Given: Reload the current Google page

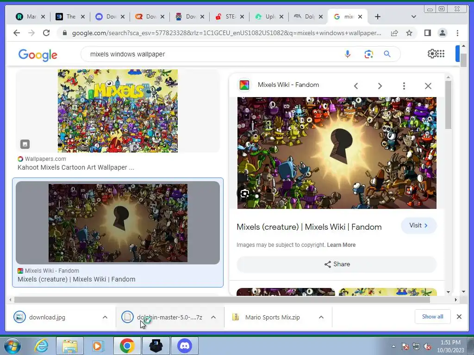Looking at the screenshot, I should (46, 33).
